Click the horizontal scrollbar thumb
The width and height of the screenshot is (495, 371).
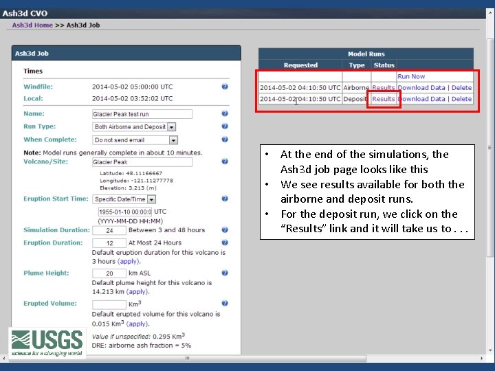186,359
